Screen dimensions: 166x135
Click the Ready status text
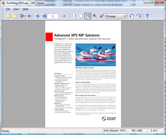(x=6, y=131)
